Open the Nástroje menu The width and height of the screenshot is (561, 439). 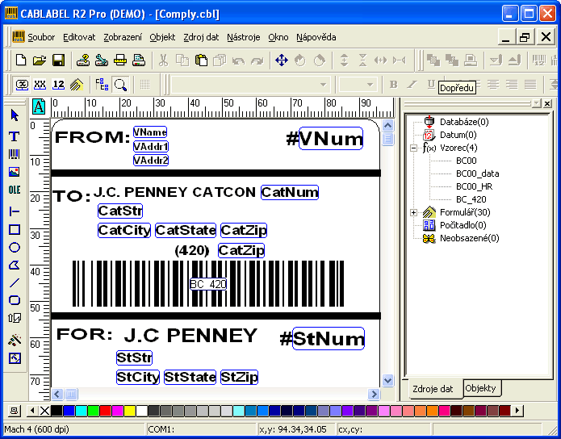tap(243, 37)
